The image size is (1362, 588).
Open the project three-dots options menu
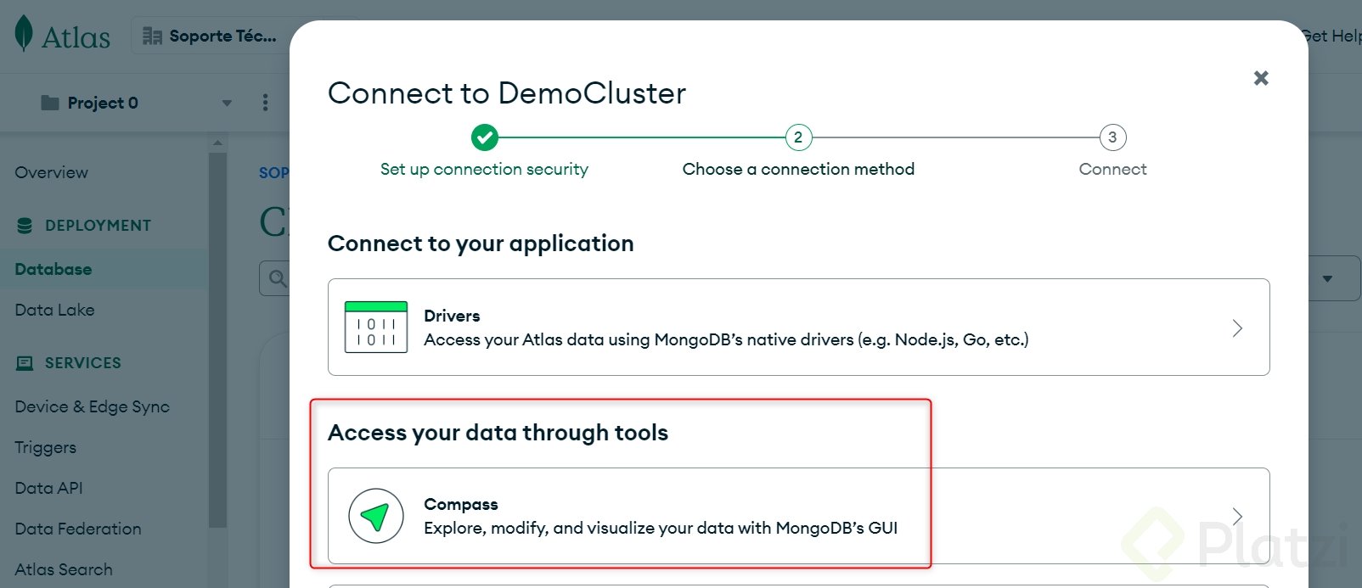click(265, 103)
